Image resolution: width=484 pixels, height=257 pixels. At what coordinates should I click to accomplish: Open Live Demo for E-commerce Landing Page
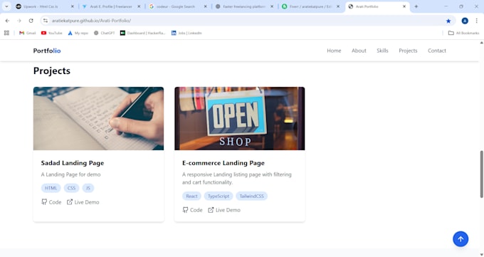[224, 210]
